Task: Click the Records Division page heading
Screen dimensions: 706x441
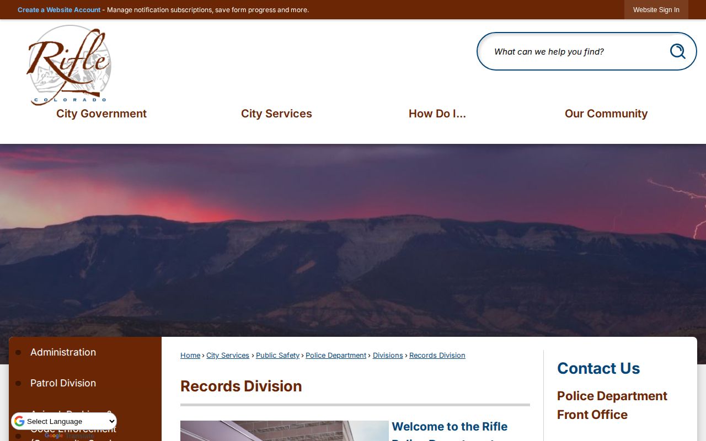Action: pyautogui.click(x=241, y=386)
